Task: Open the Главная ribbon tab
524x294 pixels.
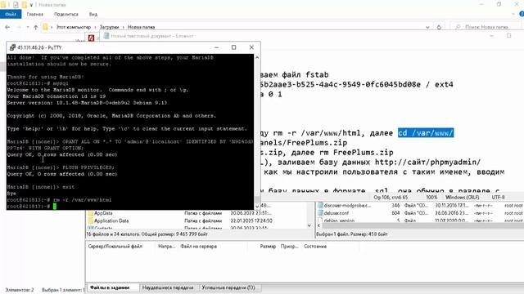Action: (x=35, y=15)
